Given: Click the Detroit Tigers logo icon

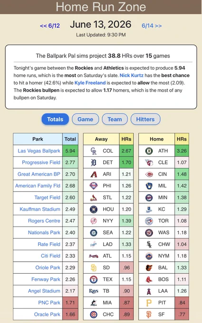Looking at the screenshot, I should click(94, 162).
